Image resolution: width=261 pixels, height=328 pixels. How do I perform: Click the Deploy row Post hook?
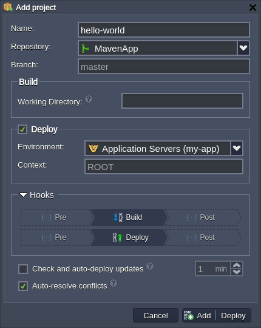coord(203,237)
